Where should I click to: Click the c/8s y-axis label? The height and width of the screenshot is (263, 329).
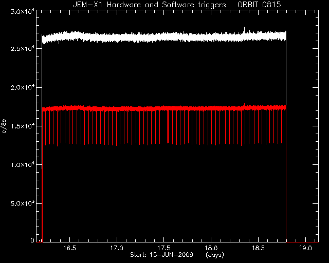(x=4, y=126)
